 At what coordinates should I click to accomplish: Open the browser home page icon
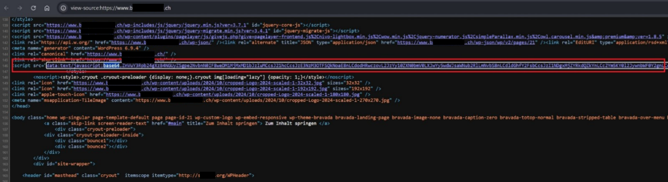pyautogui.click(x=47, y=8)
